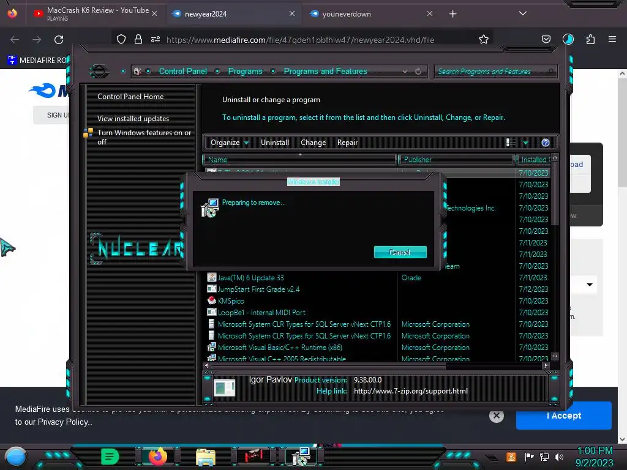Click the Firefox forward arrow button
Image resolution: width=627 pixels, height=470 pixels.
[x=37, y=40]
